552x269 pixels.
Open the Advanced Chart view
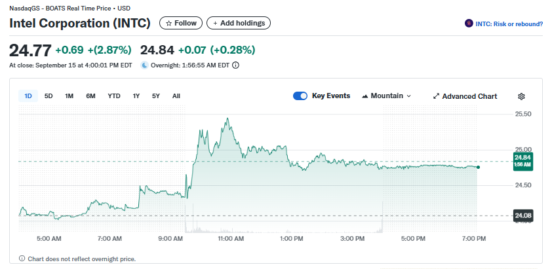(465, 96)
